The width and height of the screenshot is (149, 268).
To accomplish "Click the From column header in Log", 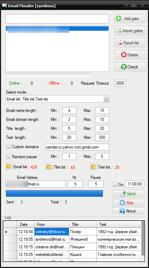I will [52, 224].
